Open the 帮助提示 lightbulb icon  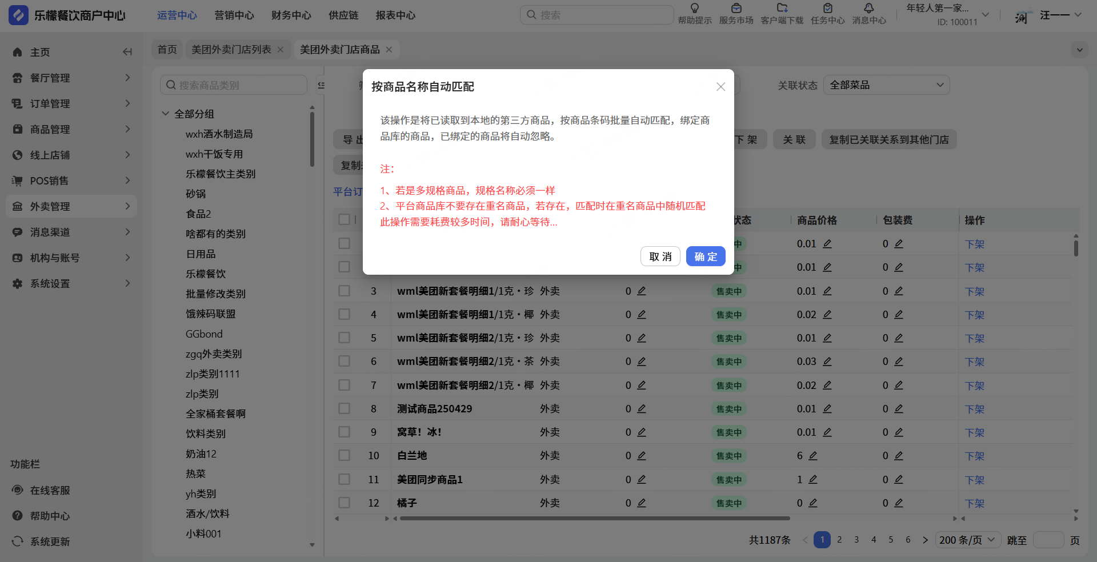tap(694, 9)
